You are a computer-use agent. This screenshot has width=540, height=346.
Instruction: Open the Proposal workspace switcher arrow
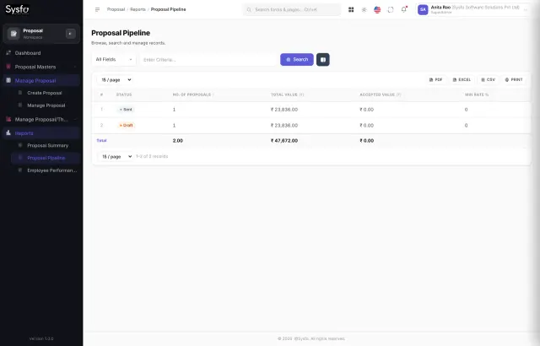point(70,34)
